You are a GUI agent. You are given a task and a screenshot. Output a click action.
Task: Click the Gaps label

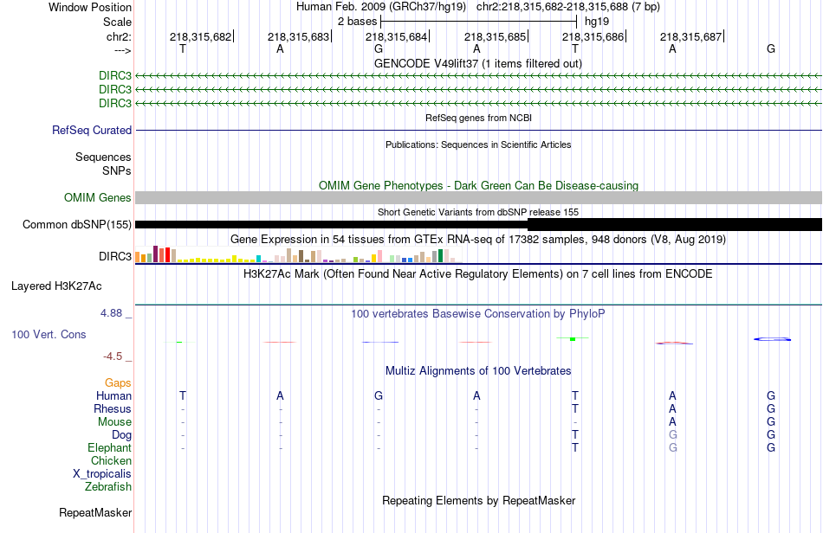pyautogui.click(x=118, y=383)
